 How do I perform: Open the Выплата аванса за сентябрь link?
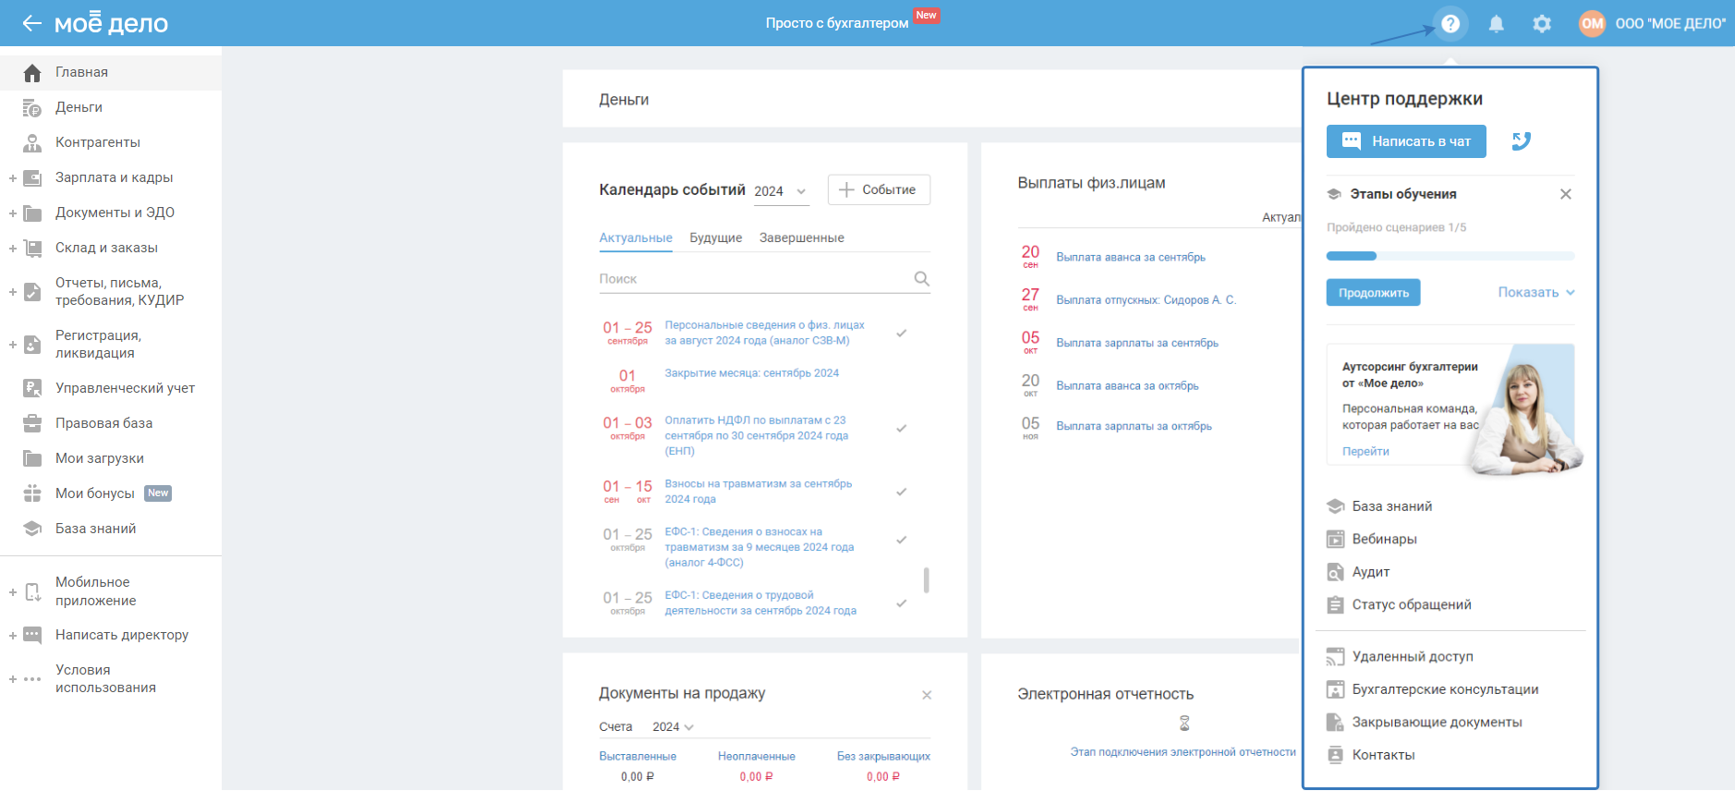[x=1131, y=257]
